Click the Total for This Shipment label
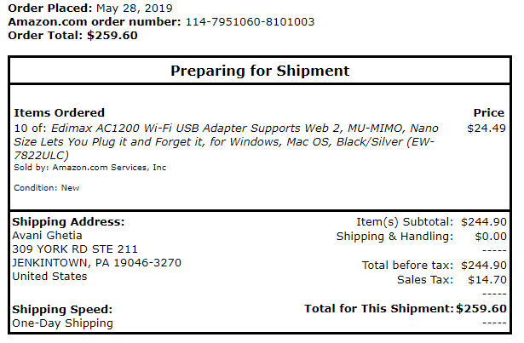 click(378, 308)
